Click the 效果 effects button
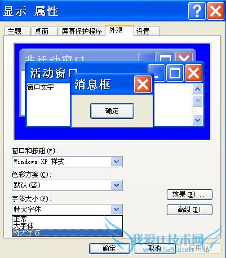 point(189,194)
